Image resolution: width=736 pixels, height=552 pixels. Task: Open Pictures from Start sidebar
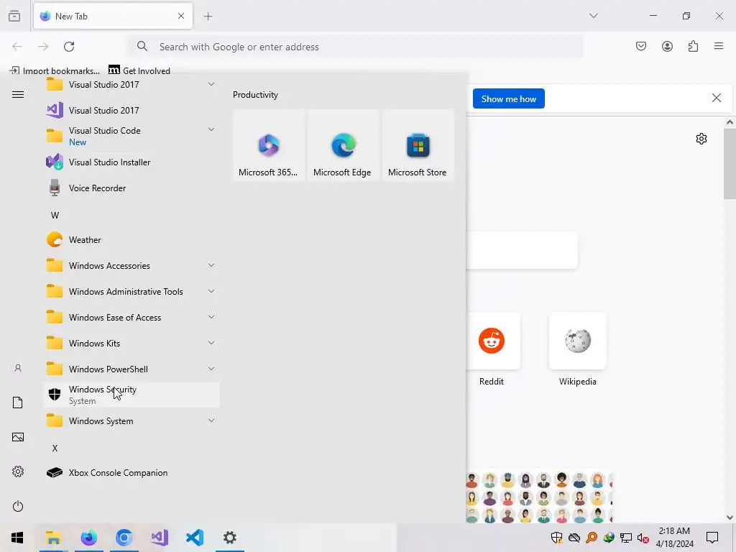(x=18, y=437)
